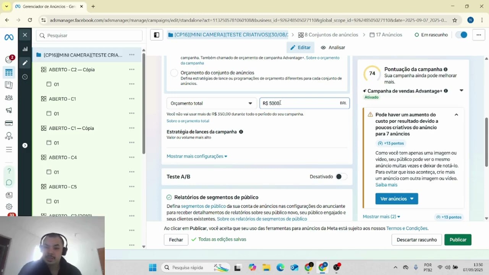Viewport: 489px width, 275px height.
Task: Switch to the Analisar tab
Action: 333,47
